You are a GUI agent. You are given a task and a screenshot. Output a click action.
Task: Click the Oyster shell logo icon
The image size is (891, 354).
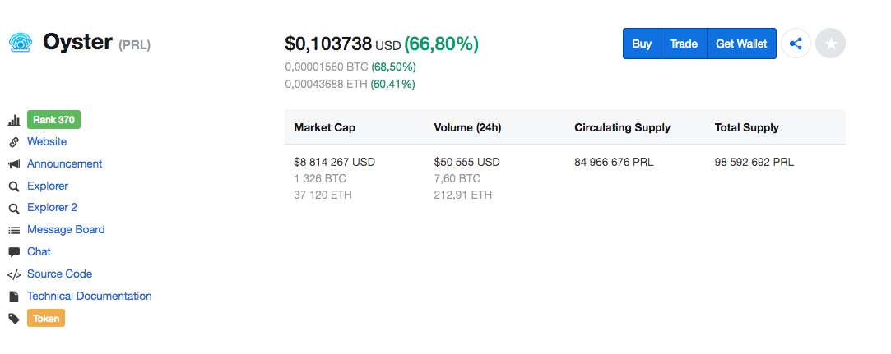point(21,43)
